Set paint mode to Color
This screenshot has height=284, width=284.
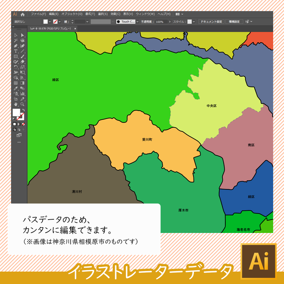tap(15, 124)
